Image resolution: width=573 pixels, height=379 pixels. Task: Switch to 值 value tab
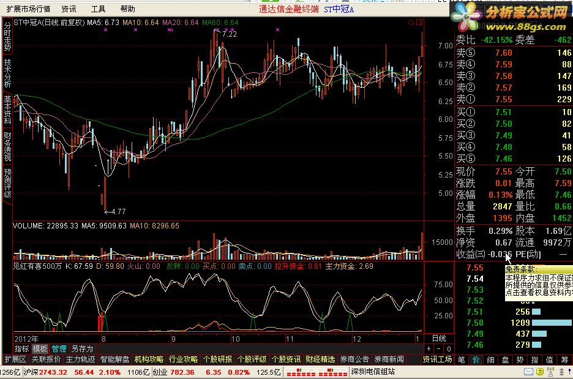(x=549, y=359)
